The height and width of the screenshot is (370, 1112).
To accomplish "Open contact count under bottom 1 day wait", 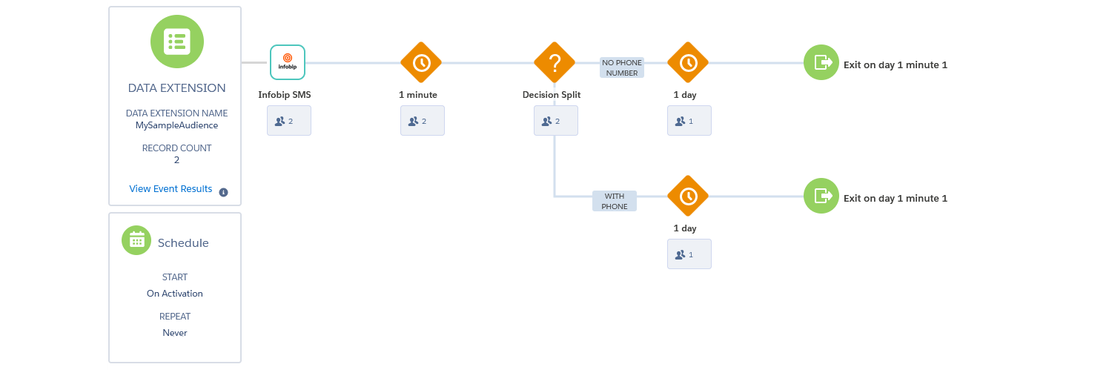I will click(689, 254).
